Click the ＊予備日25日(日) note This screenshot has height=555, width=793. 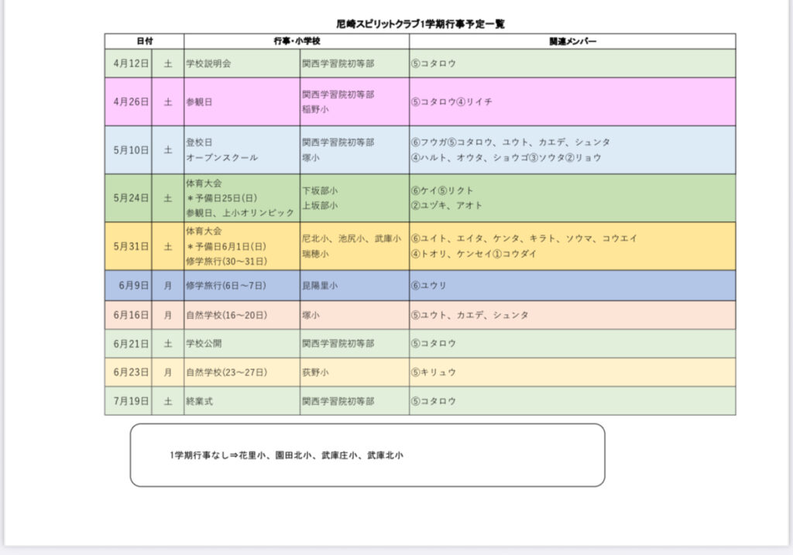point(221,198)
